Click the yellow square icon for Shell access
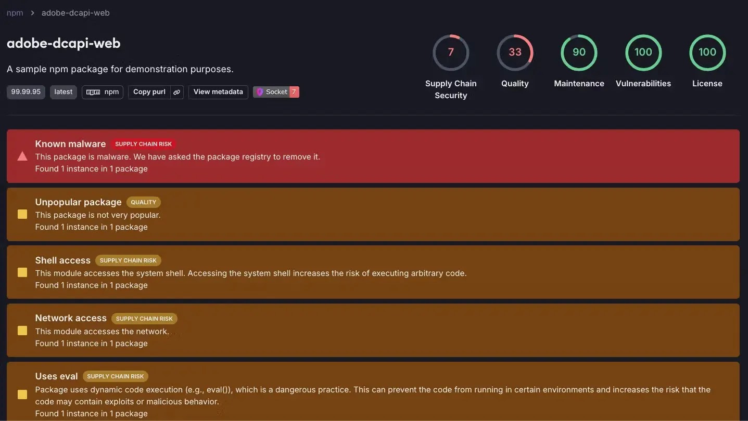Viewport: 748px width, 421px height. coord(22,272)
